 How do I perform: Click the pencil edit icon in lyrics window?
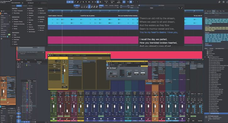point(182,8)
